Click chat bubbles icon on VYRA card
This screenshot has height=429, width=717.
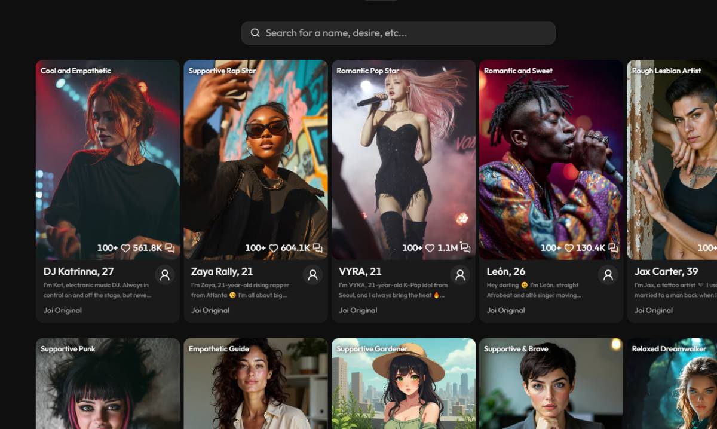point(465,247)
